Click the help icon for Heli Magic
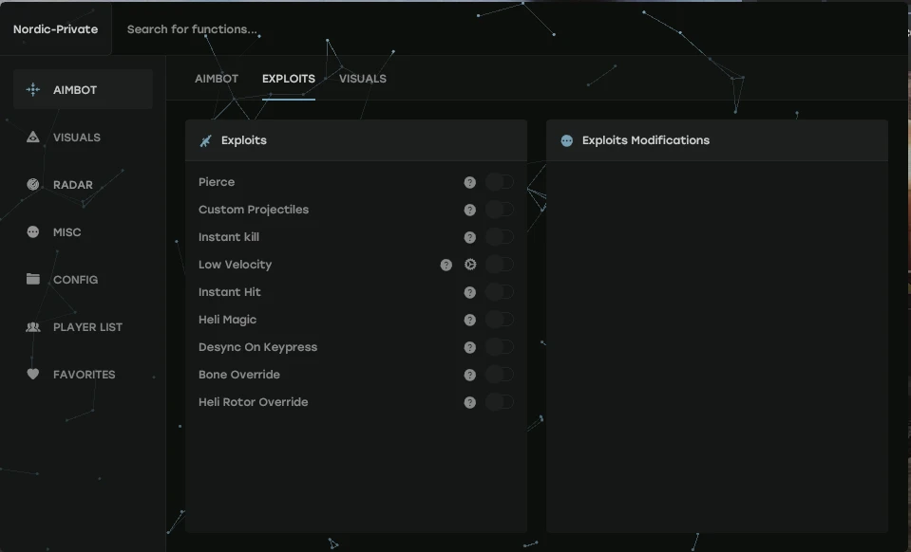The height and width of the screenshot is (552, 911). tap(470, 320)
